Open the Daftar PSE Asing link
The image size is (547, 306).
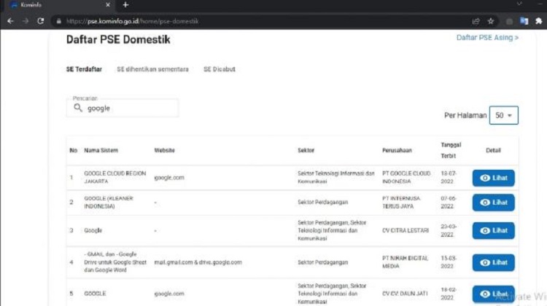tap(487, 37)
